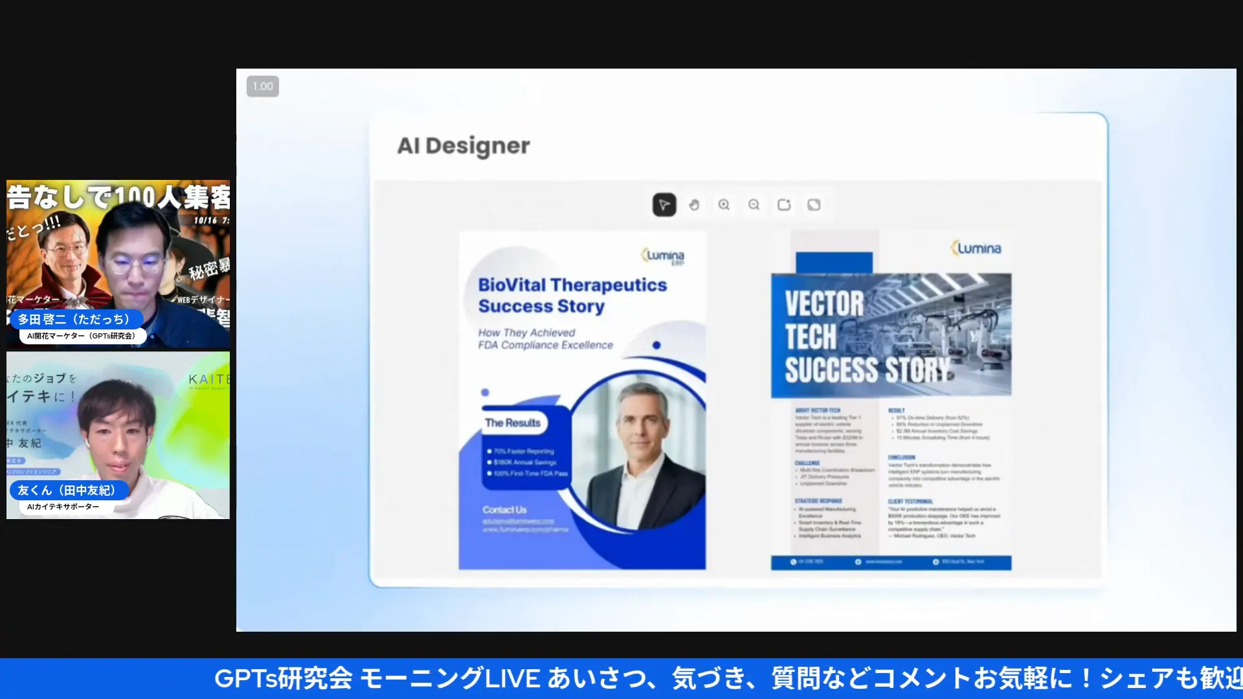Click the zoom-in magnifier icon
Image resolution: width=1243 pixels, height=699 pixels.
coord(724,205)
